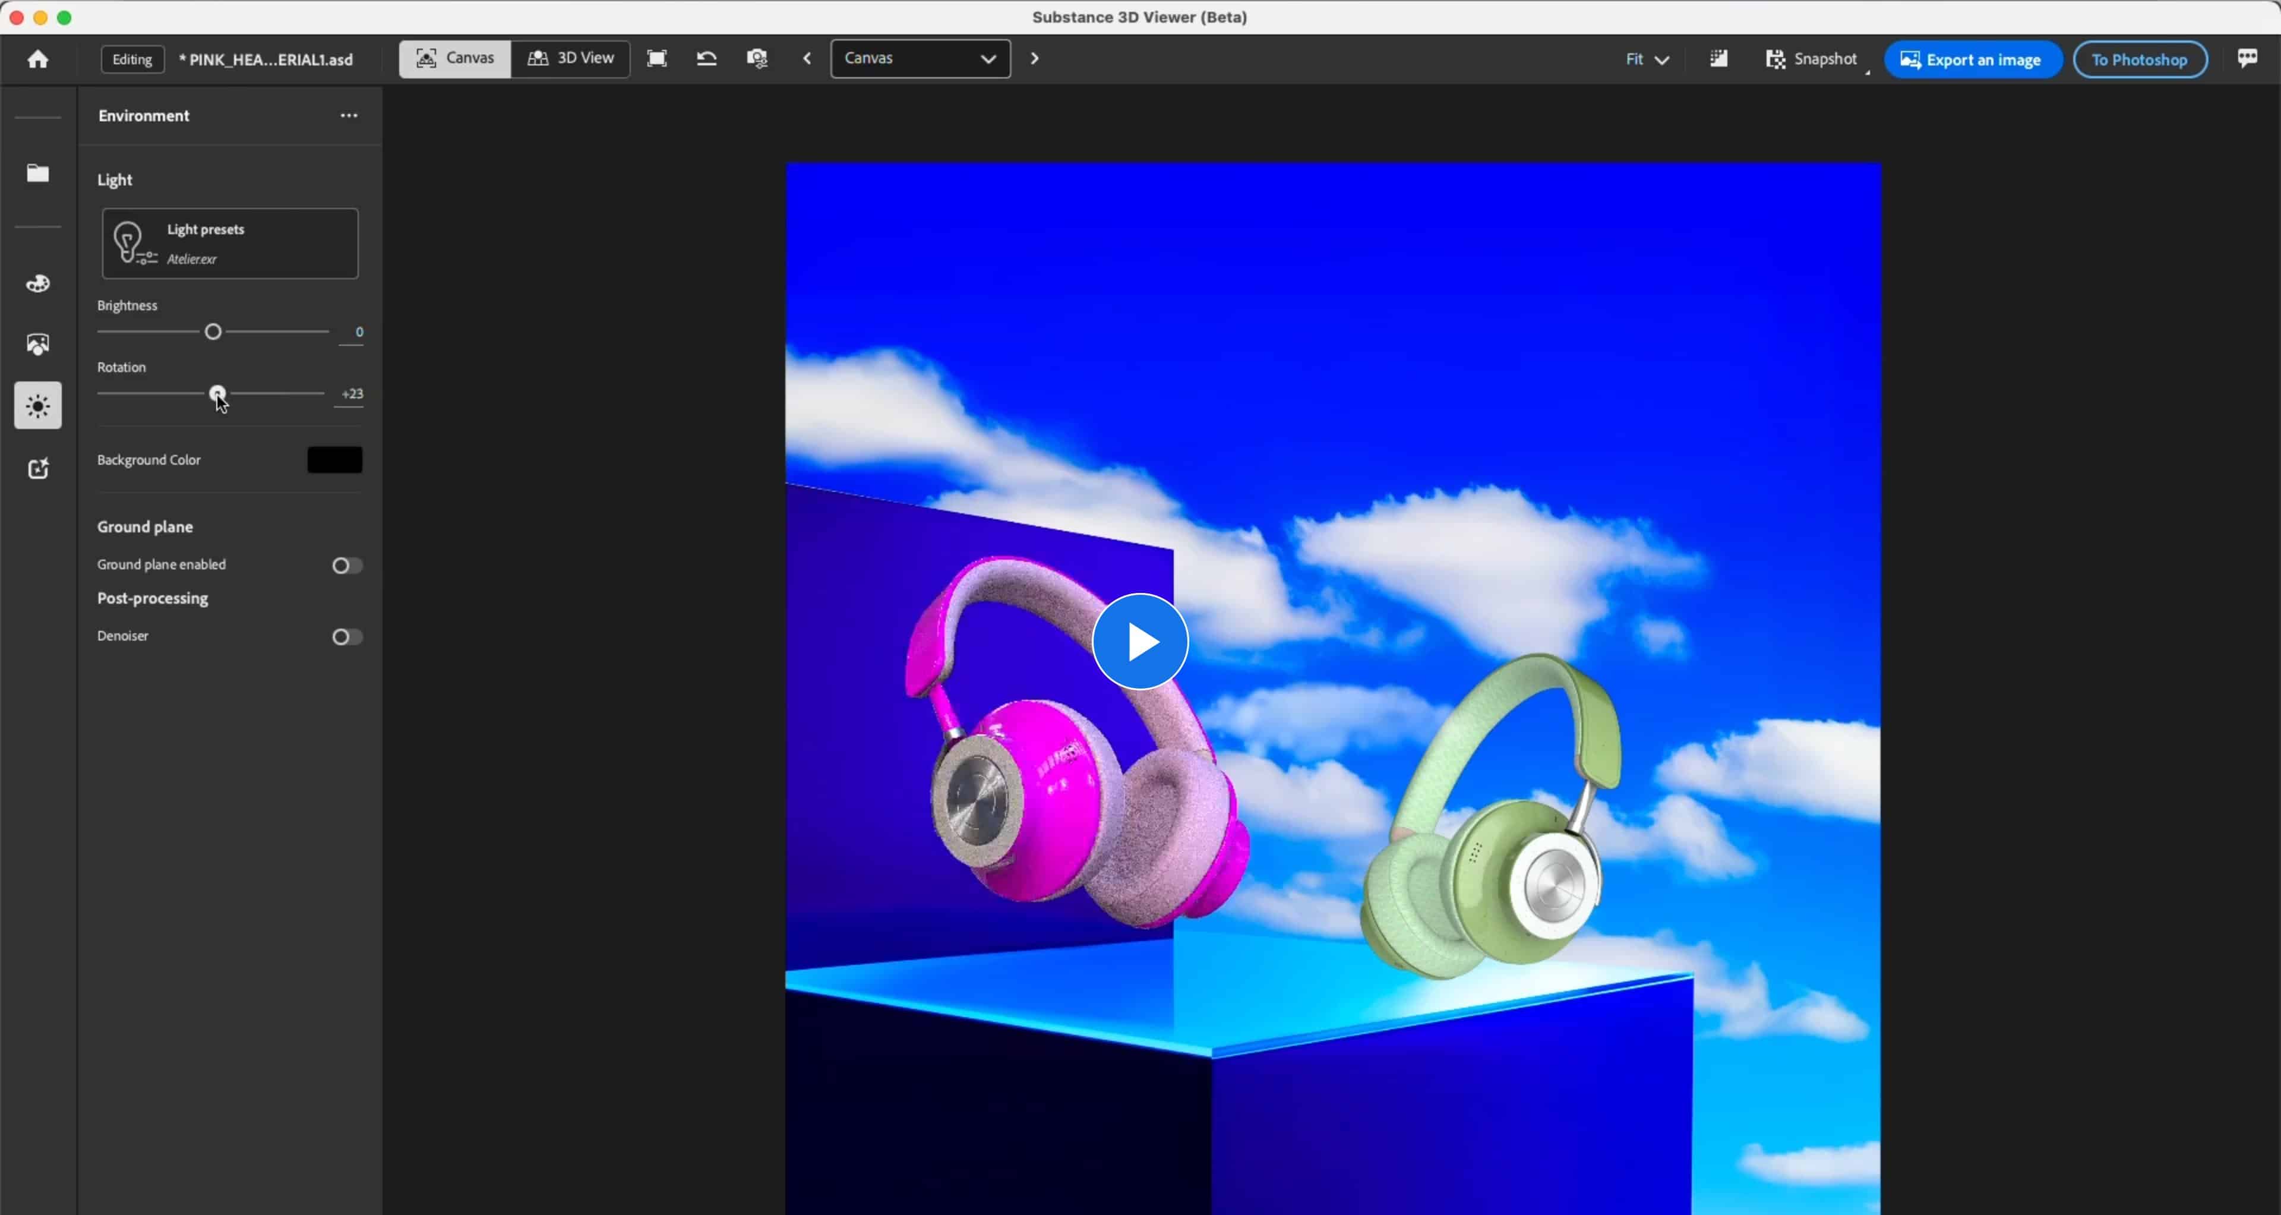Screen dimensions: 2281x1215
Task: Turn on the Denoiser toggle
Action: coord(346,637)
